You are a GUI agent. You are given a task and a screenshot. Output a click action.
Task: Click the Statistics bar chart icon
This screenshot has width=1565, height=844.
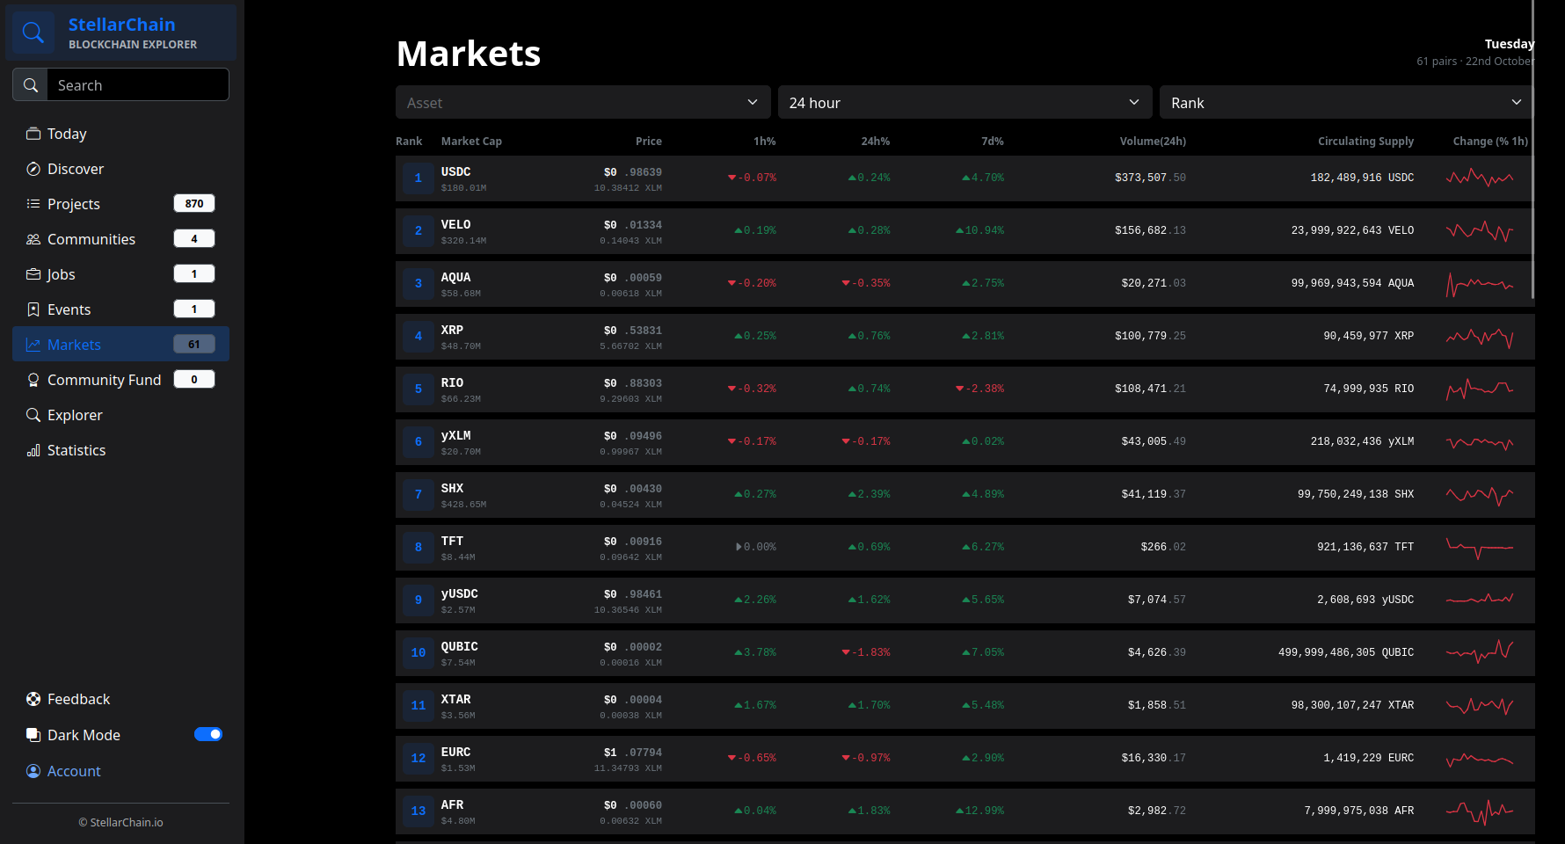(33, 450)
